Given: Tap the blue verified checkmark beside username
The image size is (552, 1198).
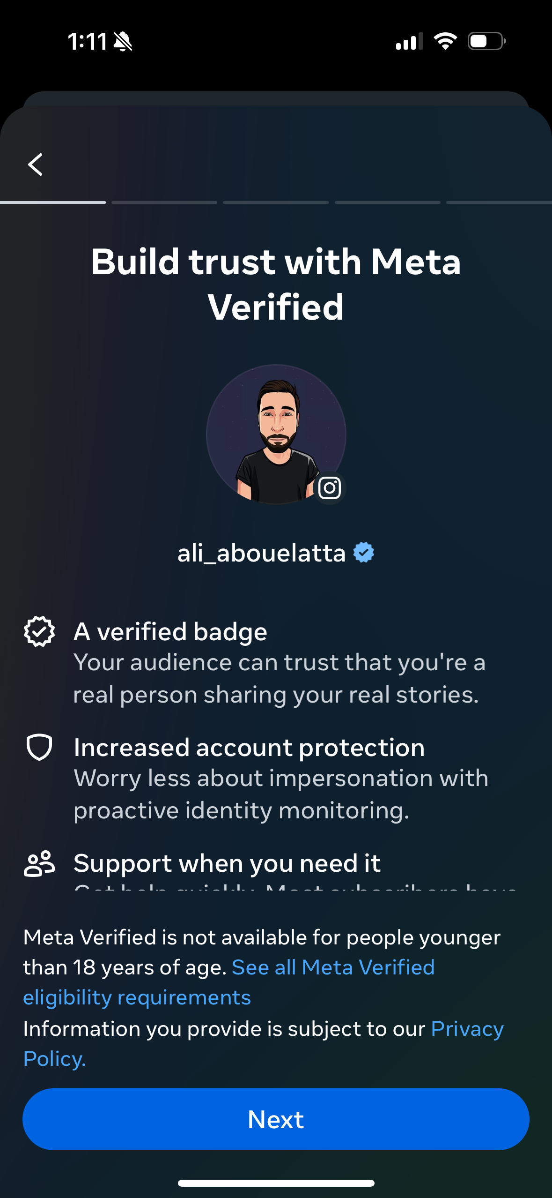Looking at the screenshot, I should 364,552.
